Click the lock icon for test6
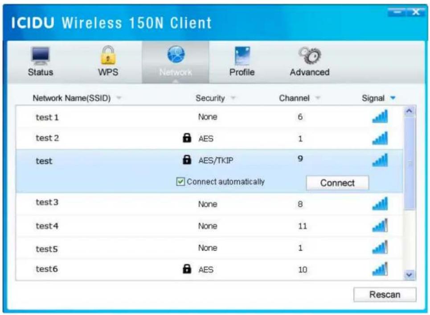Image resolution: width=430 pixels, height=315 pixels. click(187, 269)
